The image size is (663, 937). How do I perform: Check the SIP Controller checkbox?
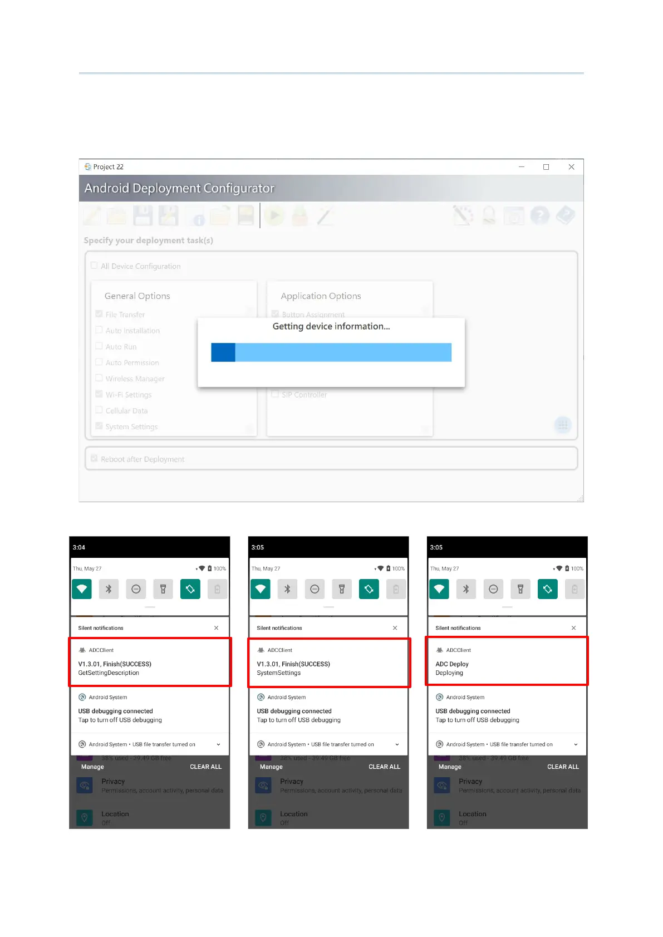(x=275, y=394)
